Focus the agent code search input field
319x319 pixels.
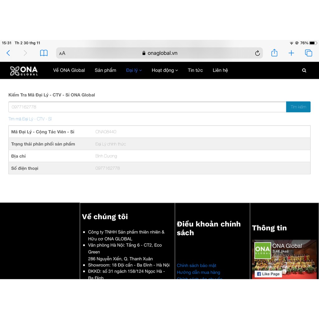(x=147, y=107)
